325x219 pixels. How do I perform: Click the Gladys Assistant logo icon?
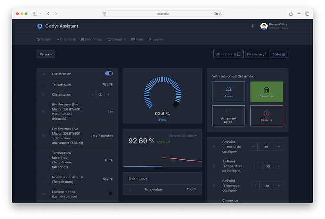click(40, 26)
